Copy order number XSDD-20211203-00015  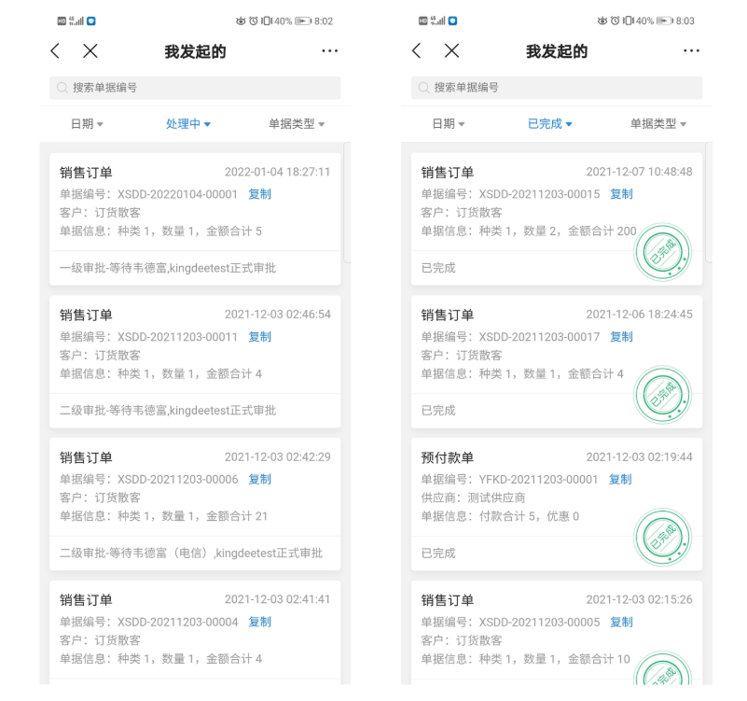621,194
